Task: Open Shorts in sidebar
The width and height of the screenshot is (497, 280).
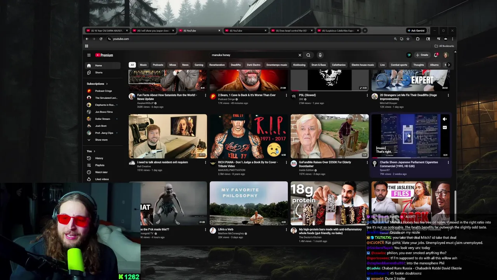Action: tap(103, 72)
